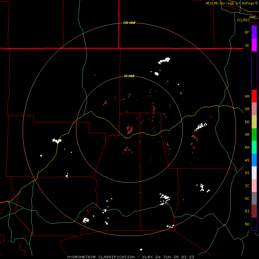Click the 100 NMI range ring label
Screen dimensions: 259x259
point(129,23)
